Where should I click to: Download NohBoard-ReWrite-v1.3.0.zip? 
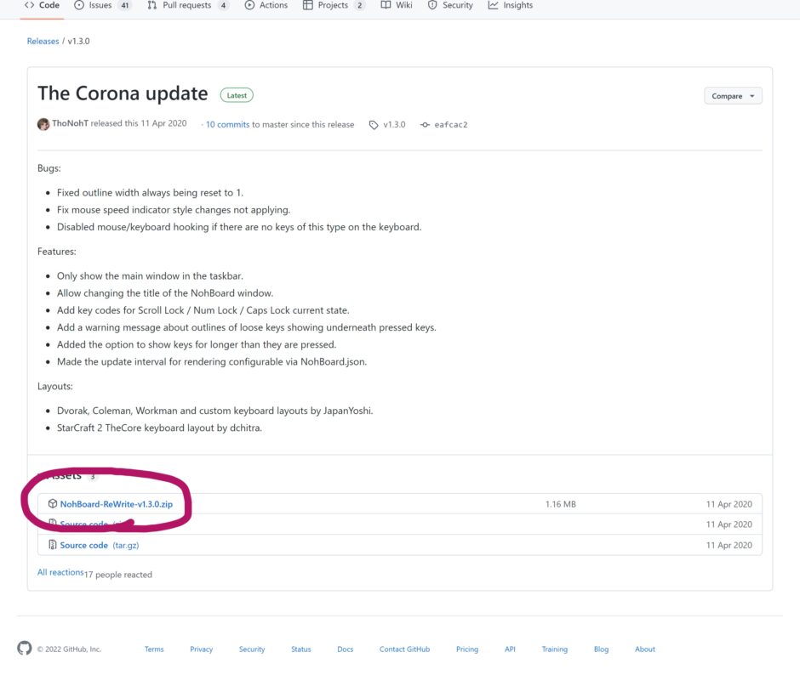[x=116, y=504]
